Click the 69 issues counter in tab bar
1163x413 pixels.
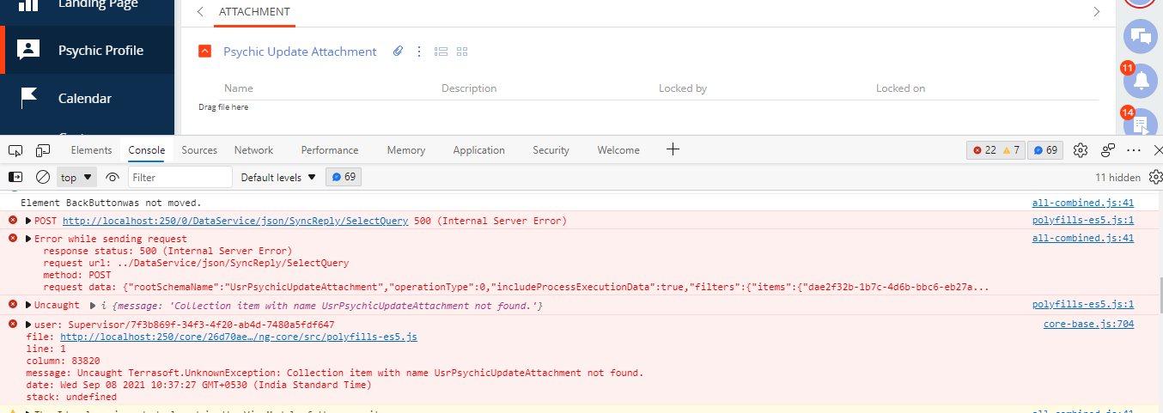click(1045, 150)
